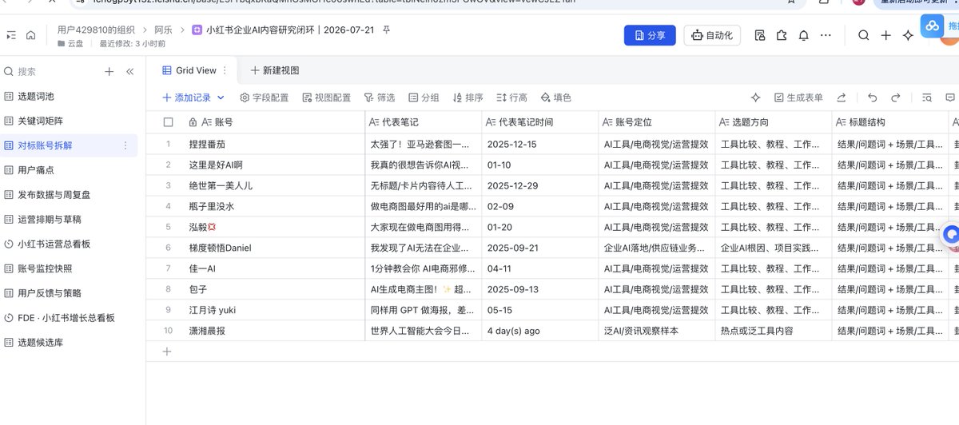The image size is (959, 425).
Task: Focus the sidebar 搜索 search field
Action: click(48, 71)
